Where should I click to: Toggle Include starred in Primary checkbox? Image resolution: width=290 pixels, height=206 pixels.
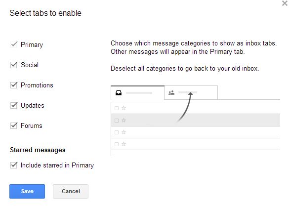pyautogui.click(x=14, y=165)
